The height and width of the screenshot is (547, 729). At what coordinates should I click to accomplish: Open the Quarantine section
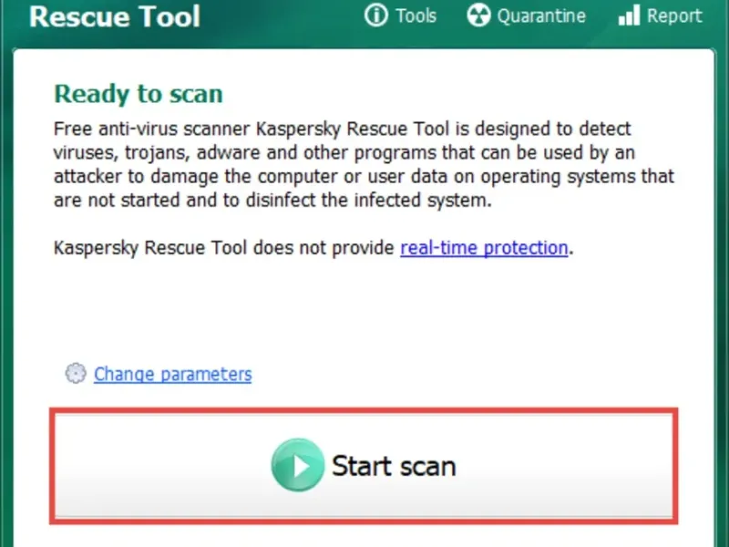(541, 16)
